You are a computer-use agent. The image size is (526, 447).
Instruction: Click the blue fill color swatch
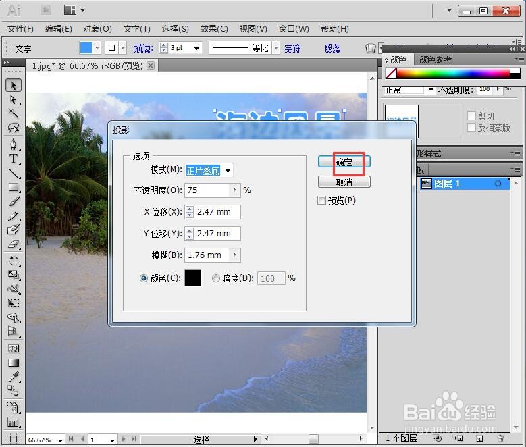[86, 48]
